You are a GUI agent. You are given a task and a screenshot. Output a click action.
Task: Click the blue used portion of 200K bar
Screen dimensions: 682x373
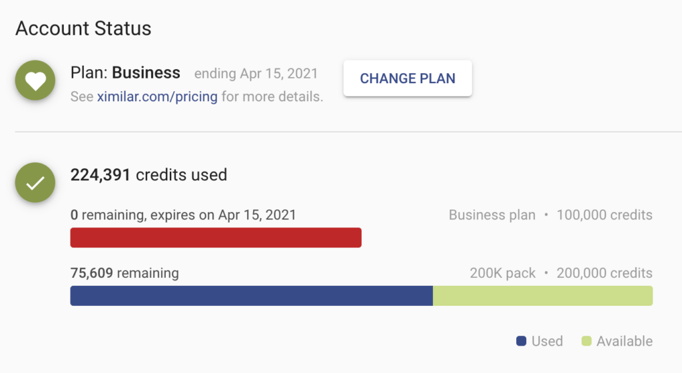pyautogui.click(x=251, y=296)
